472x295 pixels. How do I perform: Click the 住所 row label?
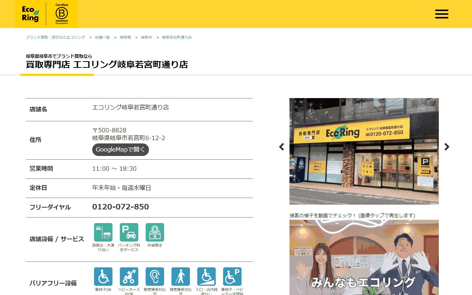click(35, 140)
